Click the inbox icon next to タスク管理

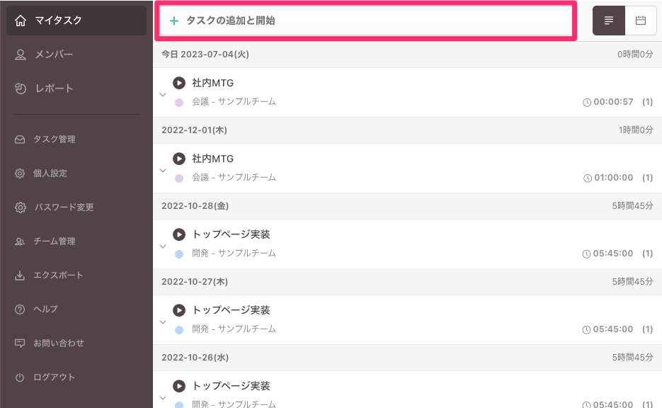coord(20,140)
